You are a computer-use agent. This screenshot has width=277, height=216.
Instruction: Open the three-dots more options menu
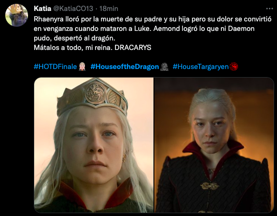pyautogui.click(x=269, y=9)
